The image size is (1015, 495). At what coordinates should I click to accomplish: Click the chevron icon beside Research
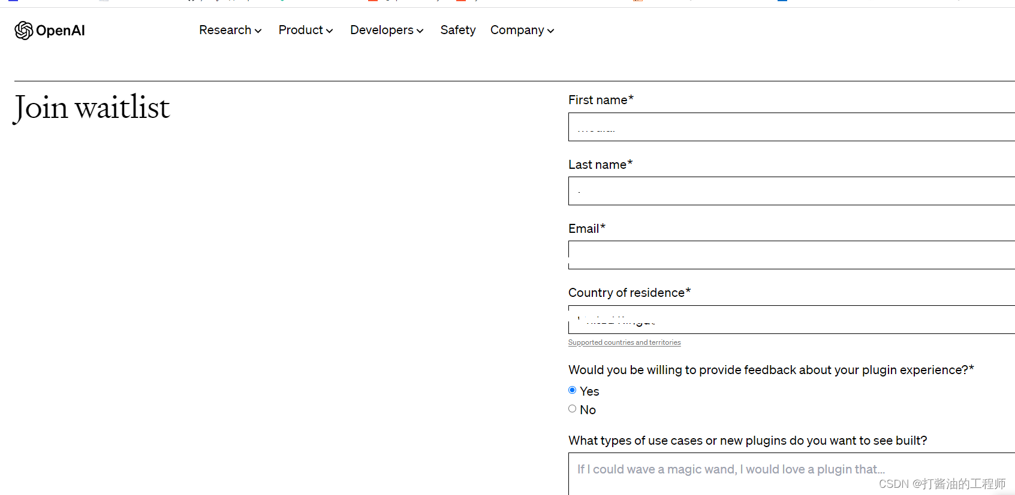[258, 31]
